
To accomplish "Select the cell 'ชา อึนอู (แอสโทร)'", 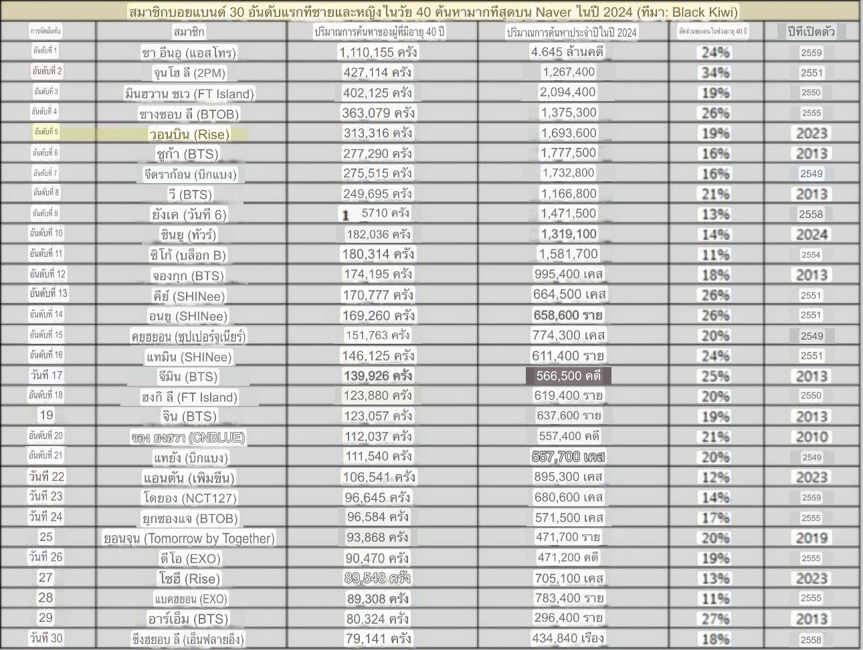I will (189, 52).
